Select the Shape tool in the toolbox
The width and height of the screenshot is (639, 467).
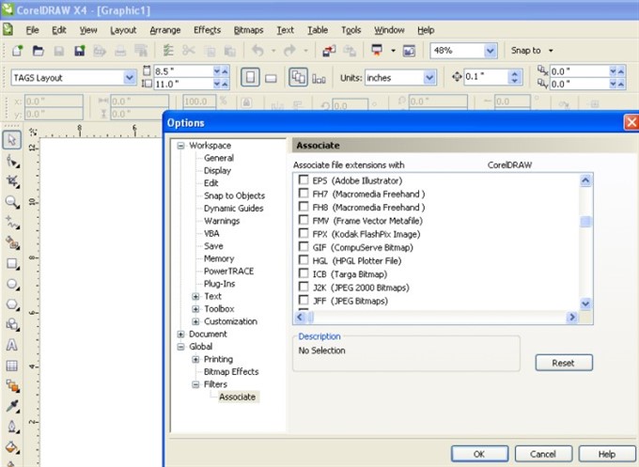pos(12,162)
